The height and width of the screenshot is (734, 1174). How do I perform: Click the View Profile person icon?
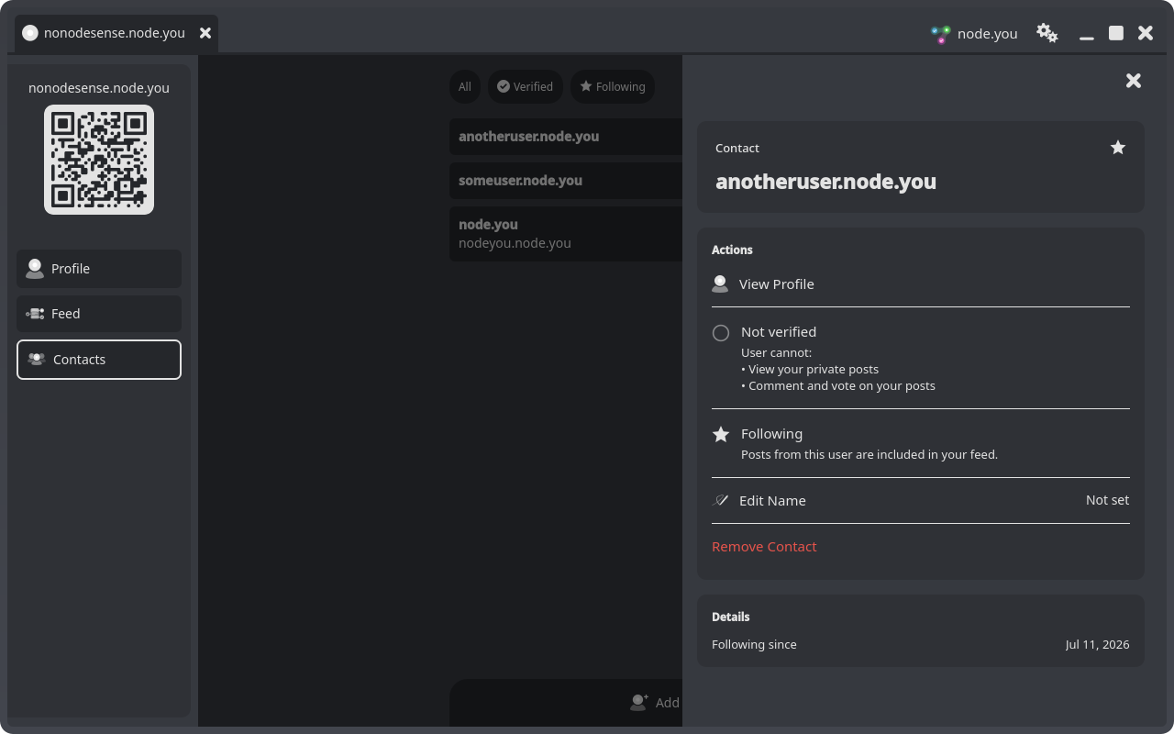(720, 284)
